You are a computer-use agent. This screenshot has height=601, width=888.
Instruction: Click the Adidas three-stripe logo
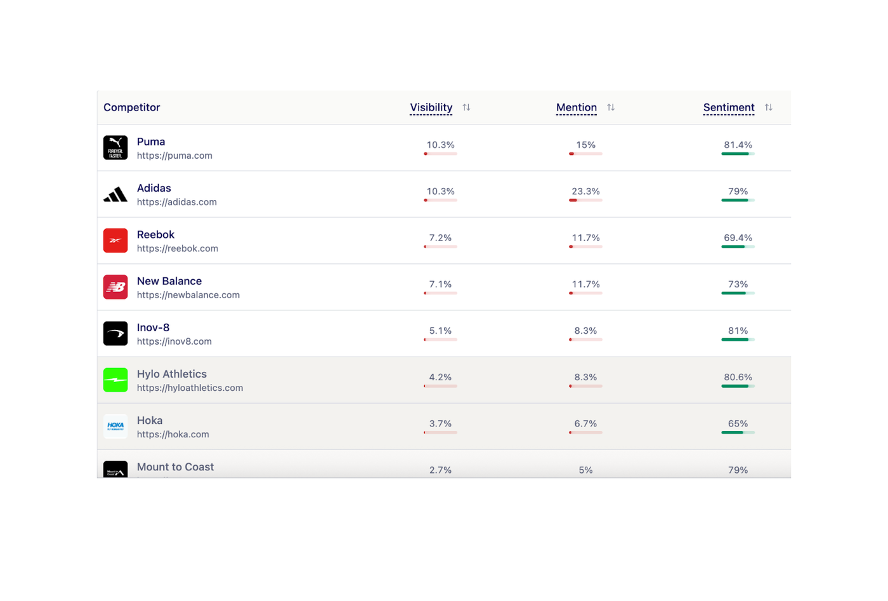tap(115, 194)
